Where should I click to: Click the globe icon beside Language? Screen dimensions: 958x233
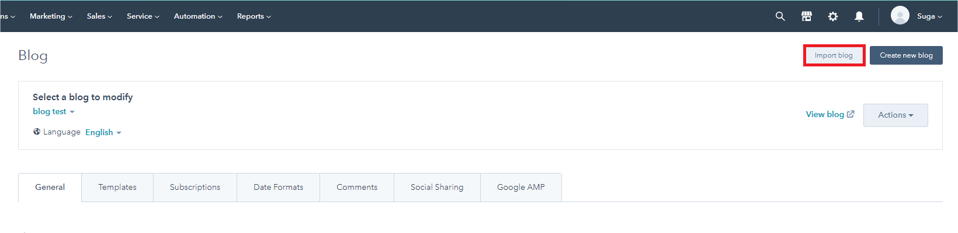click(x=37, y=132)
